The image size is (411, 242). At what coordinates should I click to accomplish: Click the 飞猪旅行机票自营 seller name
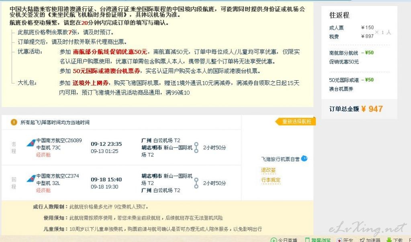280,159
